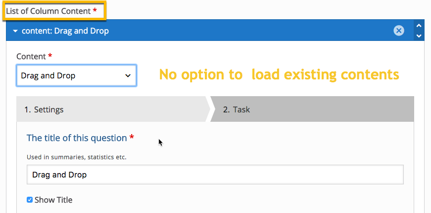Screen dimensions: 431x213
Task: Click 'Used in summaries, statistics etc.' description
Action: tap(76, 157)
